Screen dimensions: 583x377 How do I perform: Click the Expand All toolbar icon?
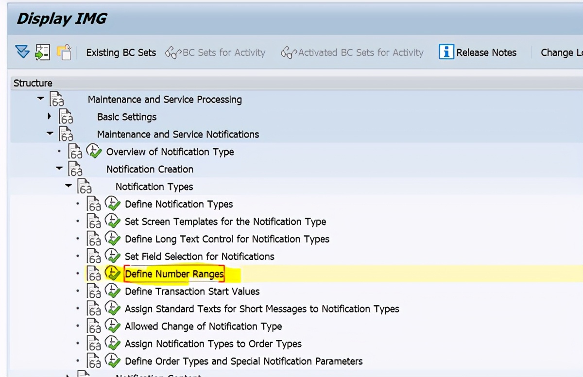22,52
